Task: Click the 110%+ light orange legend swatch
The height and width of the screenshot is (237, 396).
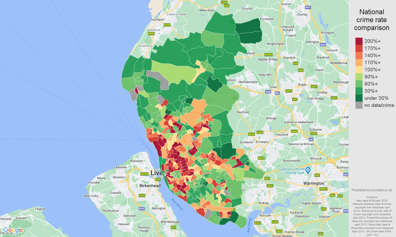Action: (x=359, y=62)
